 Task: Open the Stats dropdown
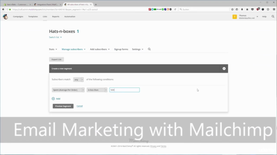pos(53,49)
